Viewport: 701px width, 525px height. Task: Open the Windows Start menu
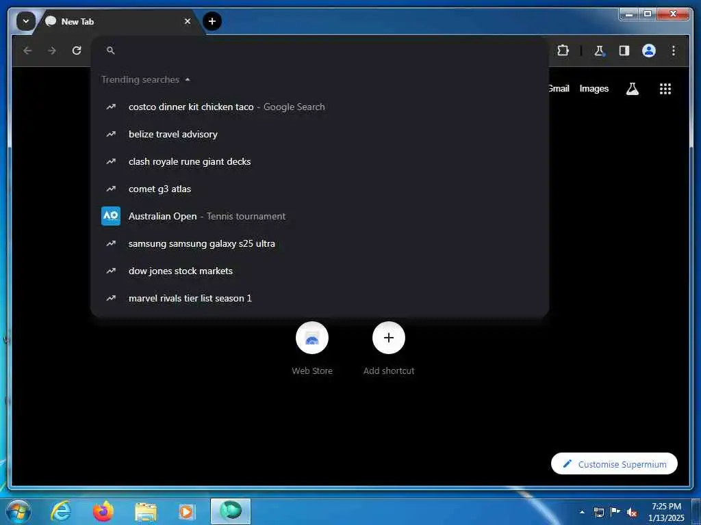[x=18, y=511]
